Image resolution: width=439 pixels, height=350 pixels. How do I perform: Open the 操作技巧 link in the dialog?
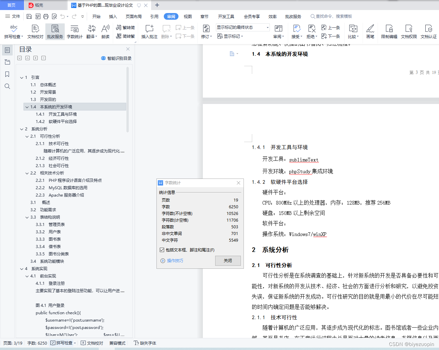172,261
